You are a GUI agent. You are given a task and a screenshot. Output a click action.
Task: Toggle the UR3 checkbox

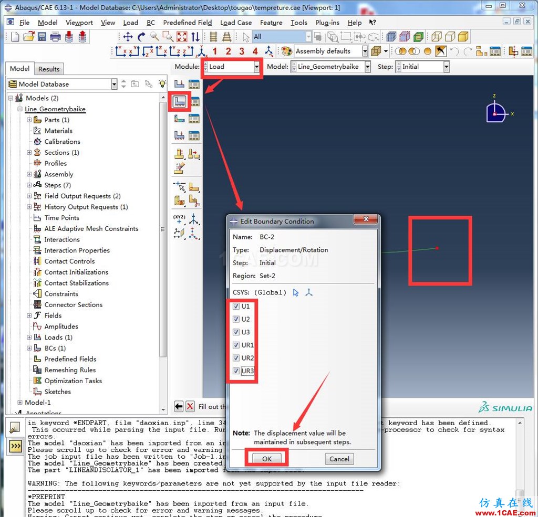click(x=236, y=371)
